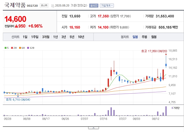Click the 18,865 price axis label
This screenshot has height=132, width=184.
click(x=173, y=51)
